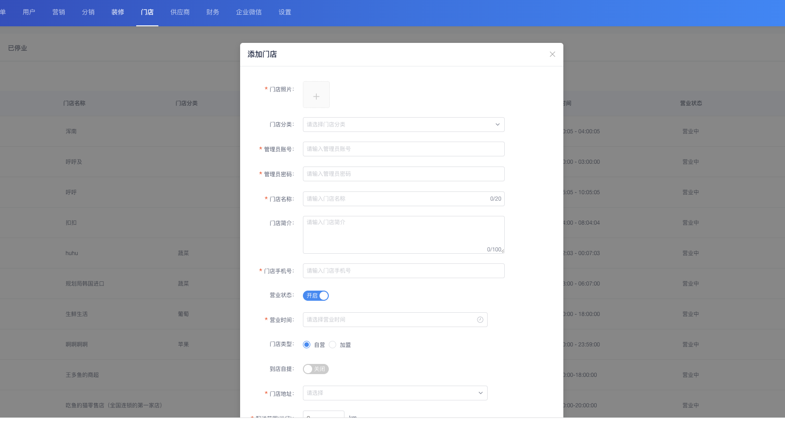Enable the 到店自提 switch
The width and height of the screenshot is (785, 423).
point(316,369)
